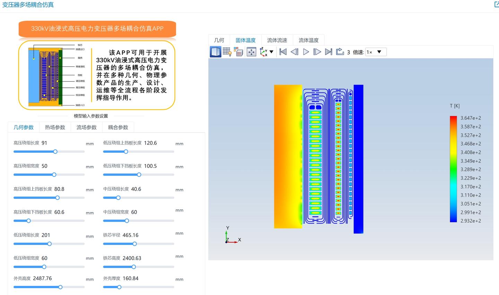Step forward one animation frame

coord(317,52)
